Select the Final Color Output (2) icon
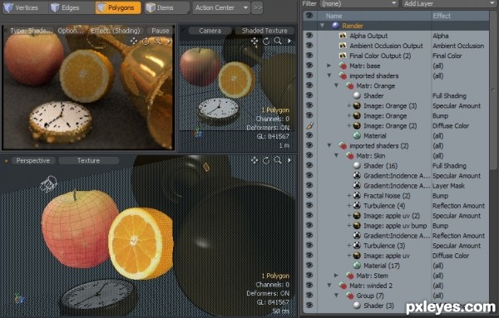The height and width of the screenshot is (318, 499). (343, 56)
